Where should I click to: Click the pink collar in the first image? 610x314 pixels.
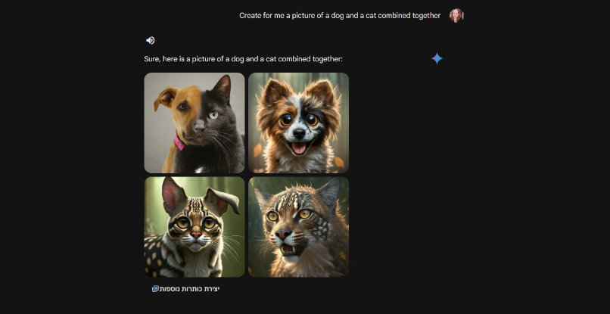tap(180, 141)
